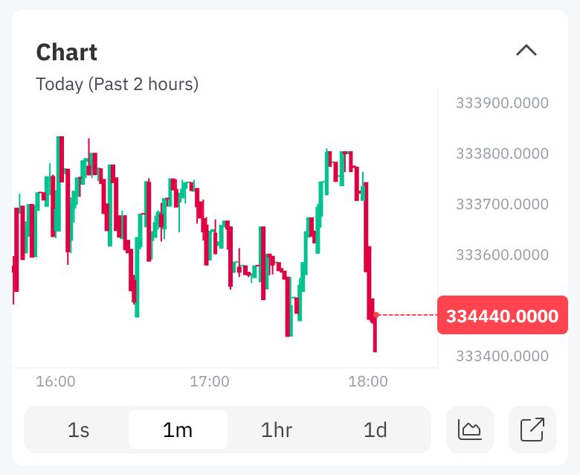Click the red 334440.0000 current price label
This screenshot has height=475, width=580.
(503, 316)
